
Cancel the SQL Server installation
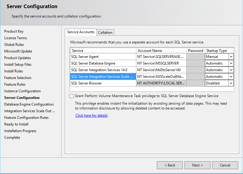tap(225, 165)
